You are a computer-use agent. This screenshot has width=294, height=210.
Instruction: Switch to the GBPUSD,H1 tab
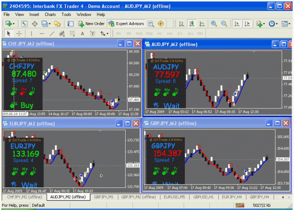click(203, 197)
